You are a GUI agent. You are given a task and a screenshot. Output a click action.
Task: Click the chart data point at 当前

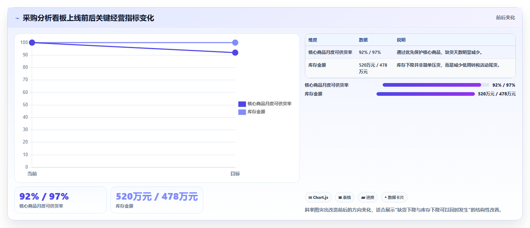tap(32, 43)
